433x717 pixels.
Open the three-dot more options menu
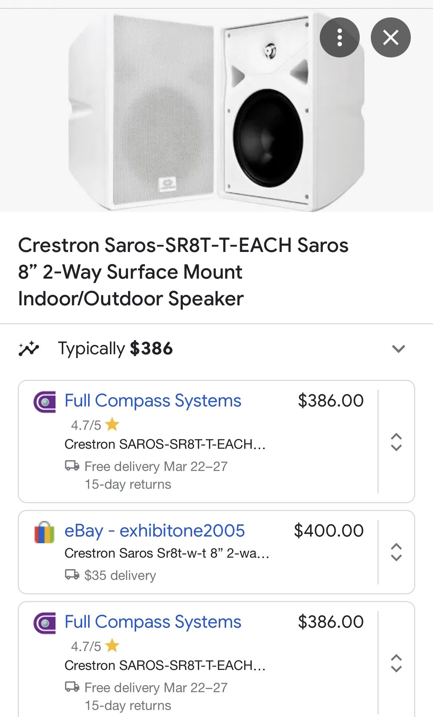click(339, 37)
